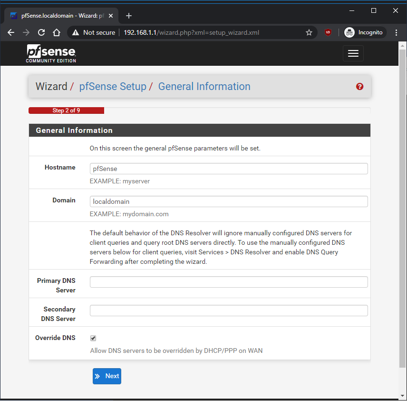The height and width of the screenshot is (401, 407).
Task: Uncheck the Override DNS checkbox
Action: tap(93, 338)
